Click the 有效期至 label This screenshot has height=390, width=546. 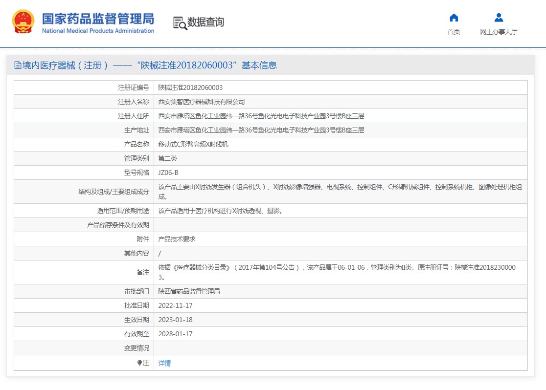pyautogui.click(x=136, y=334)
